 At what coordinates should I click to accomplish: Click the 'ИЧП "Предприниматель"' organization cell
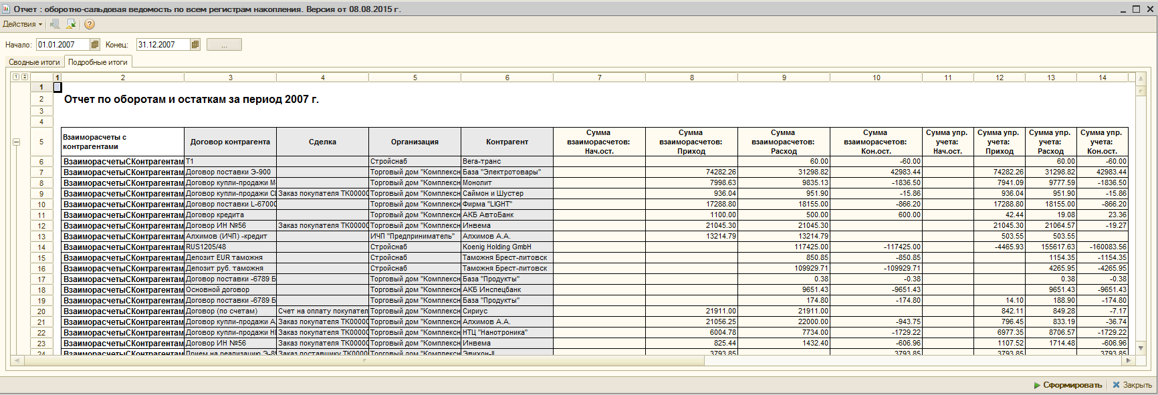415,237
